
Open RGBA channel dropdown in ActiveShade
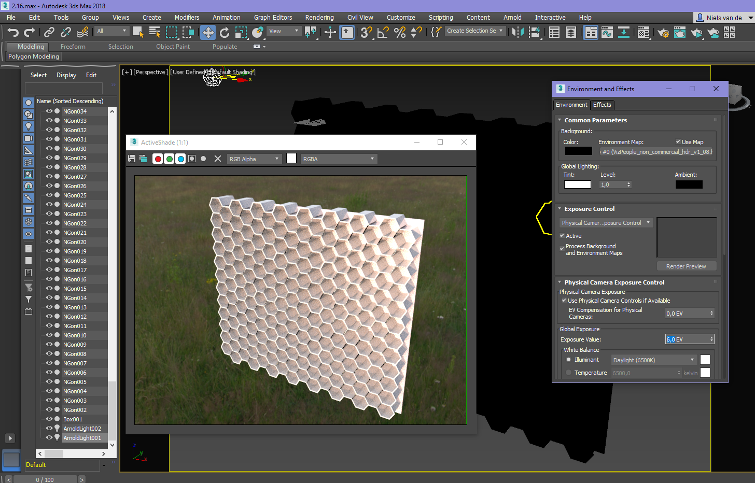point(339,159)
